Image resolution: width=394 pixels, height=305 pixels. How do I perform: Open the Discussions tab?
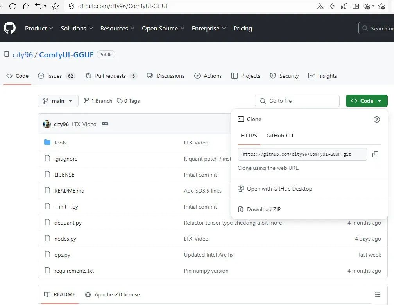pyautogui.click(x=166, y=76)
